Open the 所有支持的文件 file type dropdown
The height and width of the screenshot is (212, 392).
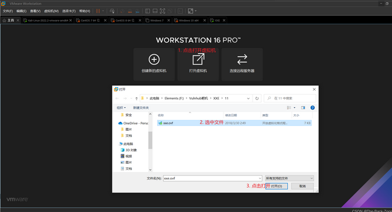tap(289, 178)
